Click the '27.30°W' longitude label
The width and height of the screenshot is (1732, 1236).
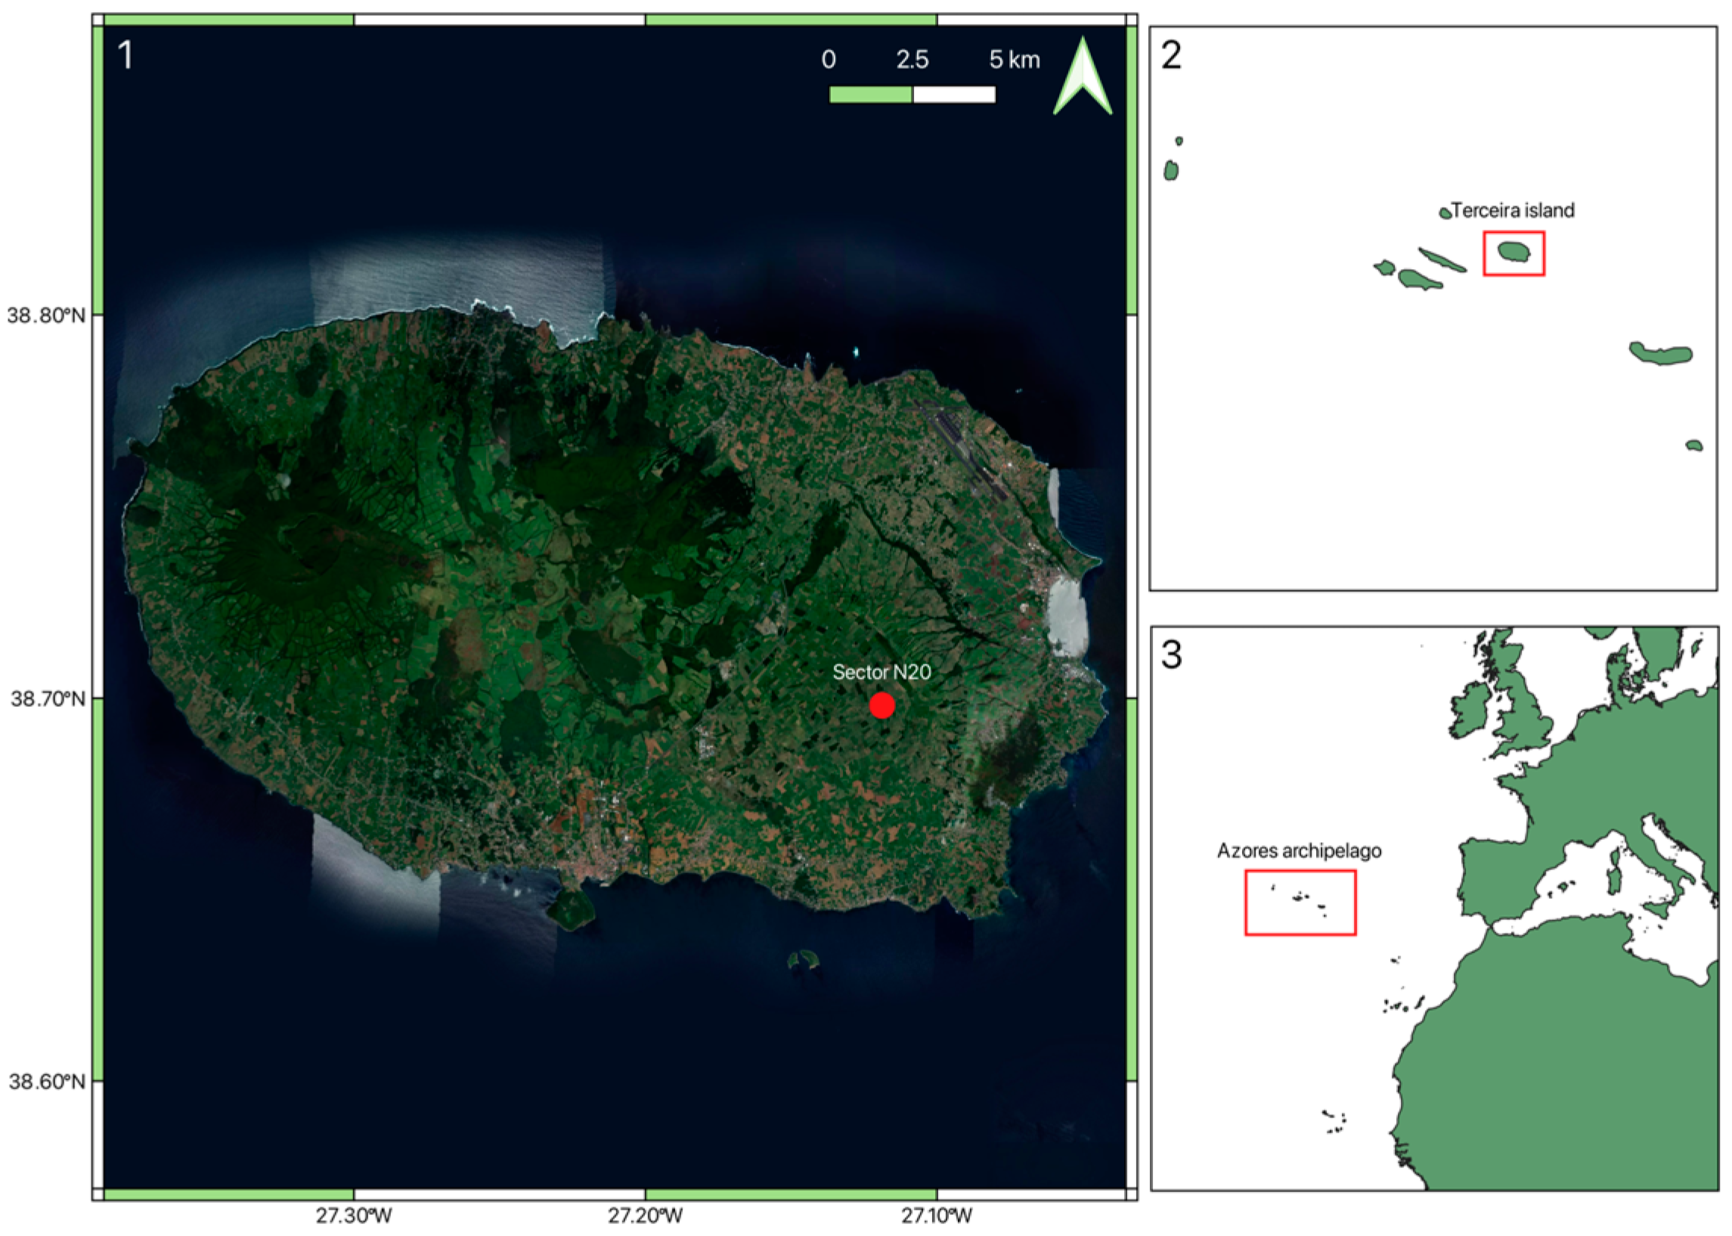pos(354,1216)
